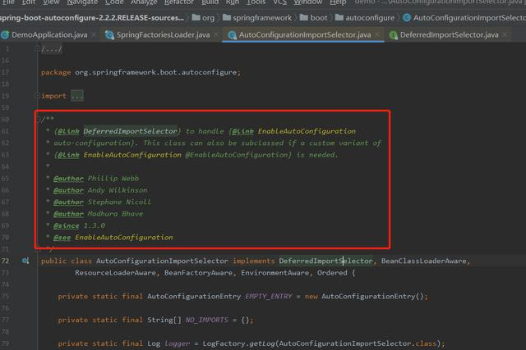Click EnvironmentAware on line 73

tap(275, 273)
